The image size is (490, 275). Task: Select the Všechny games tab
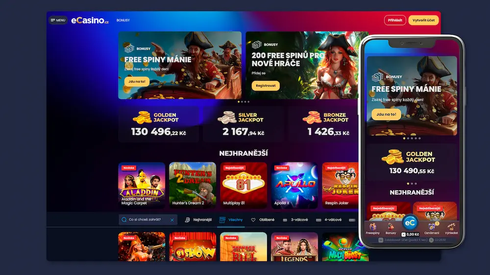tap(231, 220)
